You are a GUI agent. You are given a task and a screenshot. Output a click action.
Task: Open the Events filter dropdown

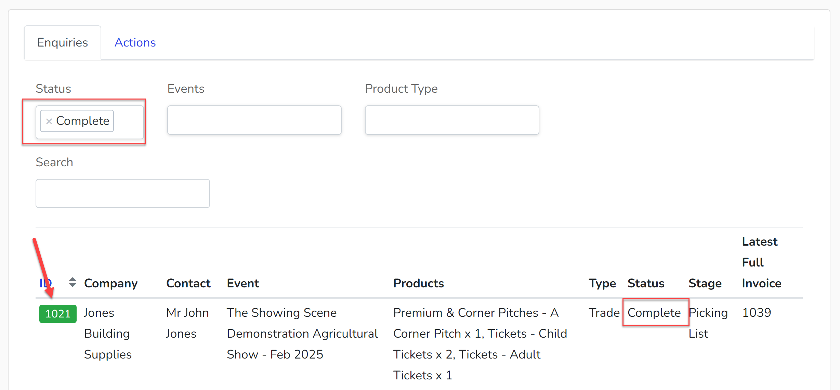click(254, 120)
